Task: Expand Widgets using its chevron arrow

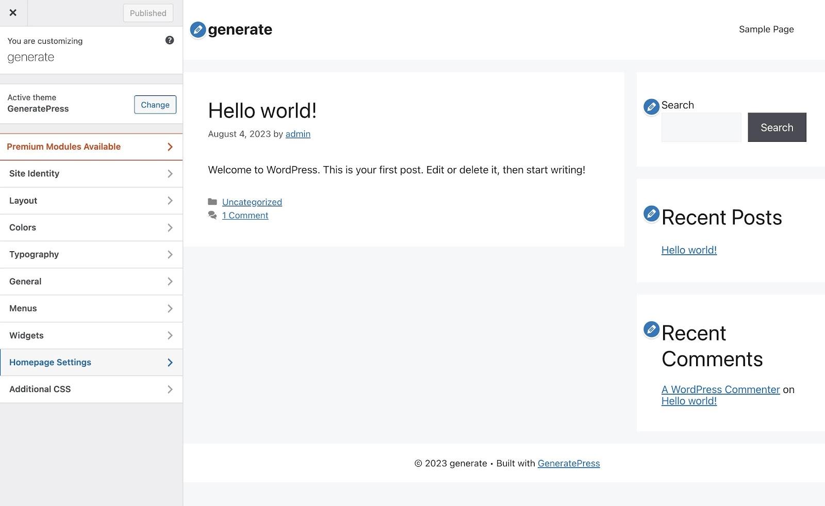Action: tap(170, 335)
